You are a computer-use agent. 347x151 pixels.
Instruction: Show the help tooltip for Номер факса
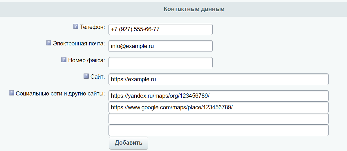64,60
